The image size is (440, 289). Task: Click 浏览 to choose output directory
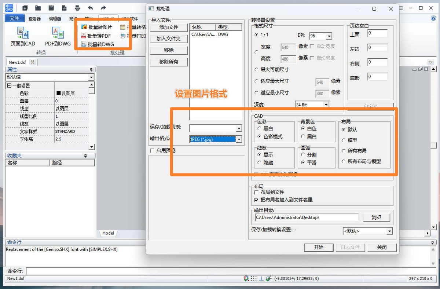[376, 217]
